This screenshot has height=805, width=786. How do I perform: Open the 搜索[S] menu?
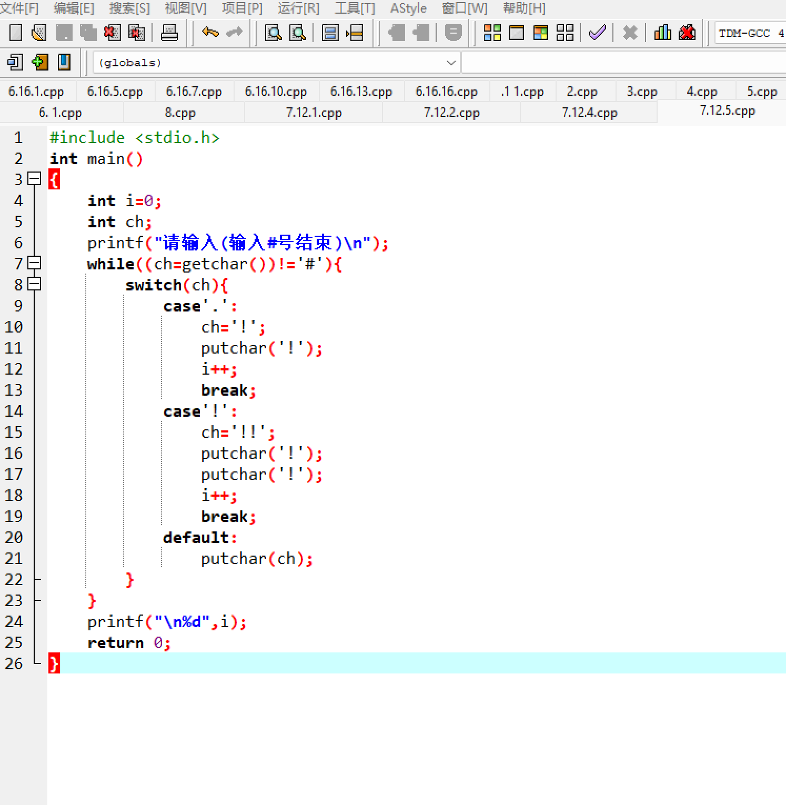pos(129,8)
